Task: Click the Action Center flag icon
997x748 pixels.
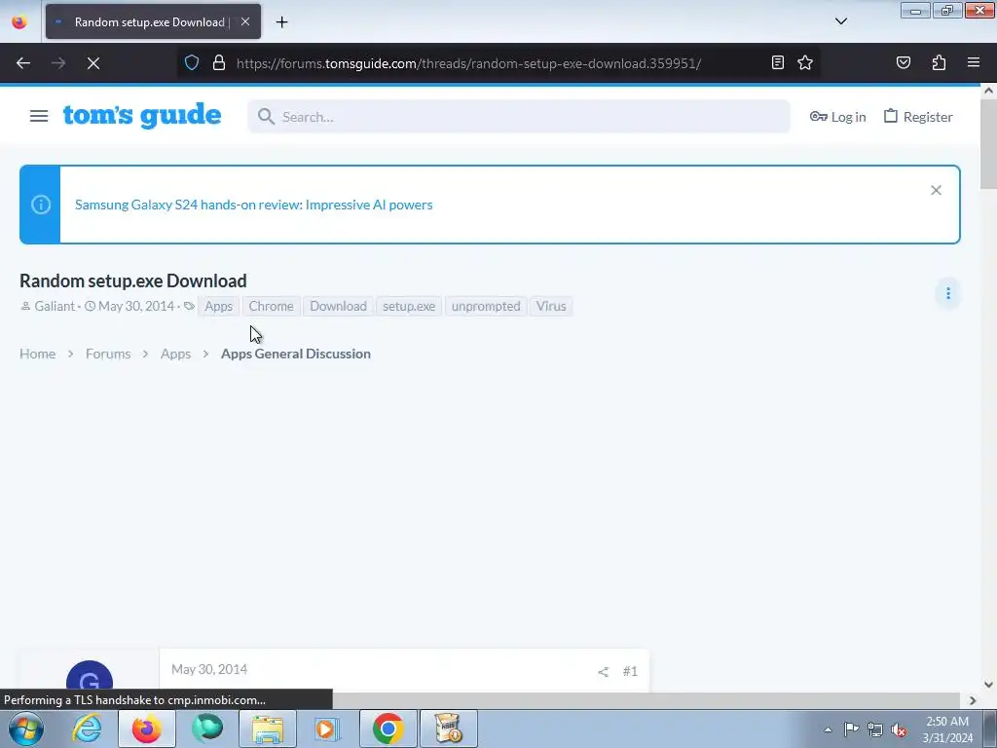Action: [x=851, y=729]
